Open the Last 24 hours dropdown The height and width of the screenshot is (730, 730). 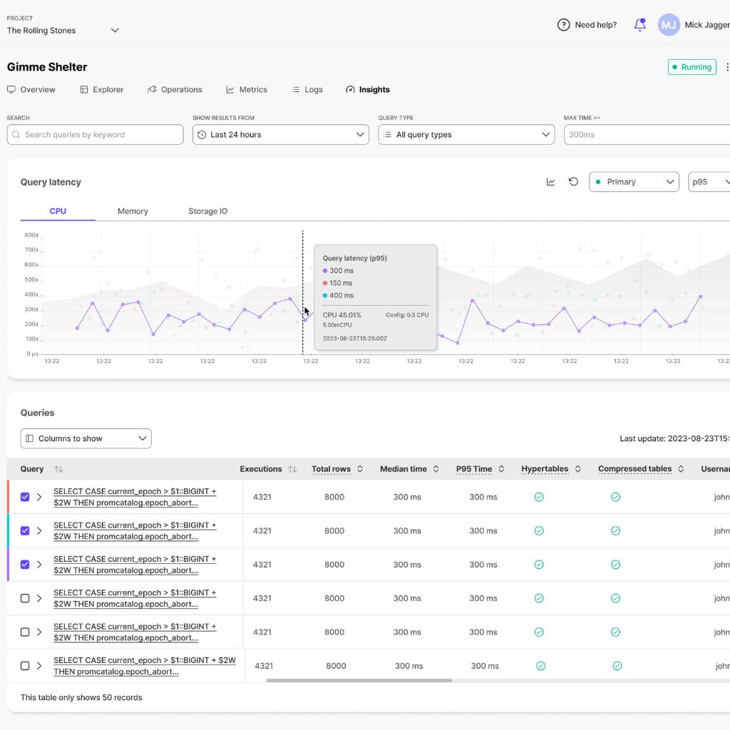pos(280,135)
